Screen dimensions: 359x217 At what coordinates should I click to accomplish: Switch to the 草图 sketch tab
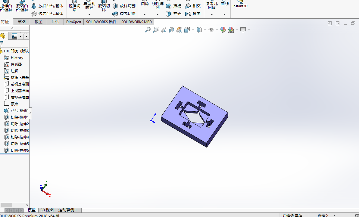click(21, 22)
